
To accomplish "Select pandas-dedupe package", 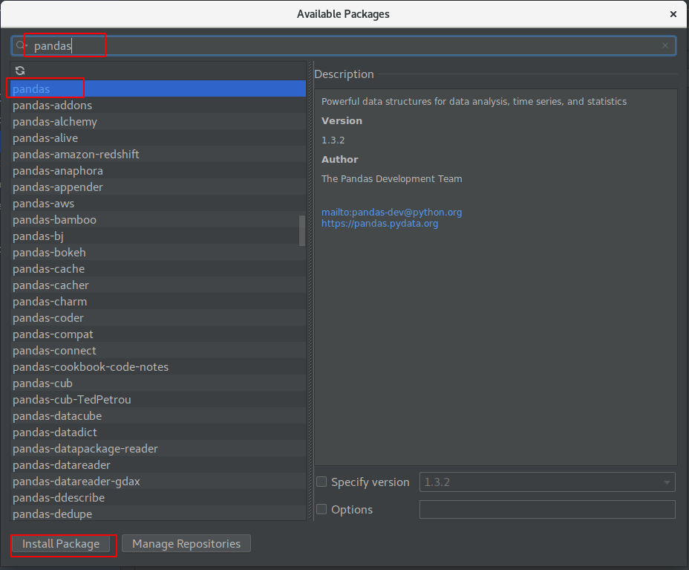I will pos(158,514).
